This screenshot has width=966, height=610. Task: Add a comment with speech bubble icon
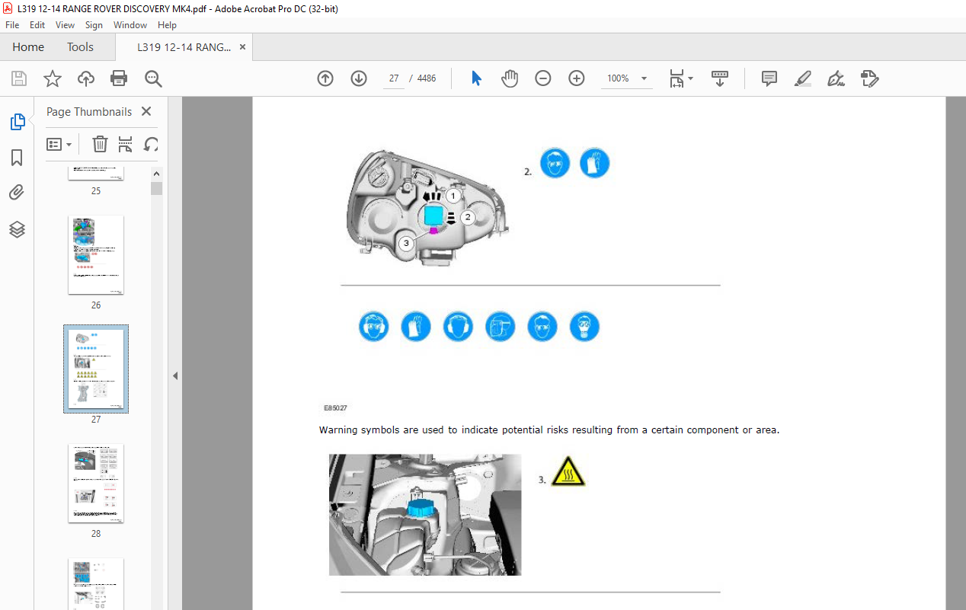tap(769, 78)
